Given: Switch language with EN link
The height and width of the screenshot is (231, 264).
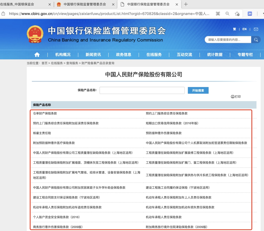Looking at the screenshot, I should click(x=244, y=29).
